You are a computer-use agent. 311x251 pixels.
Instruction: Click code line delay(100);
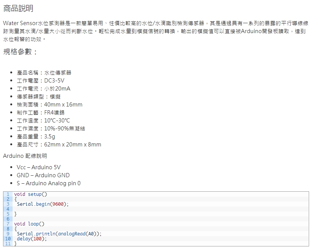click(x=32, y=239)
